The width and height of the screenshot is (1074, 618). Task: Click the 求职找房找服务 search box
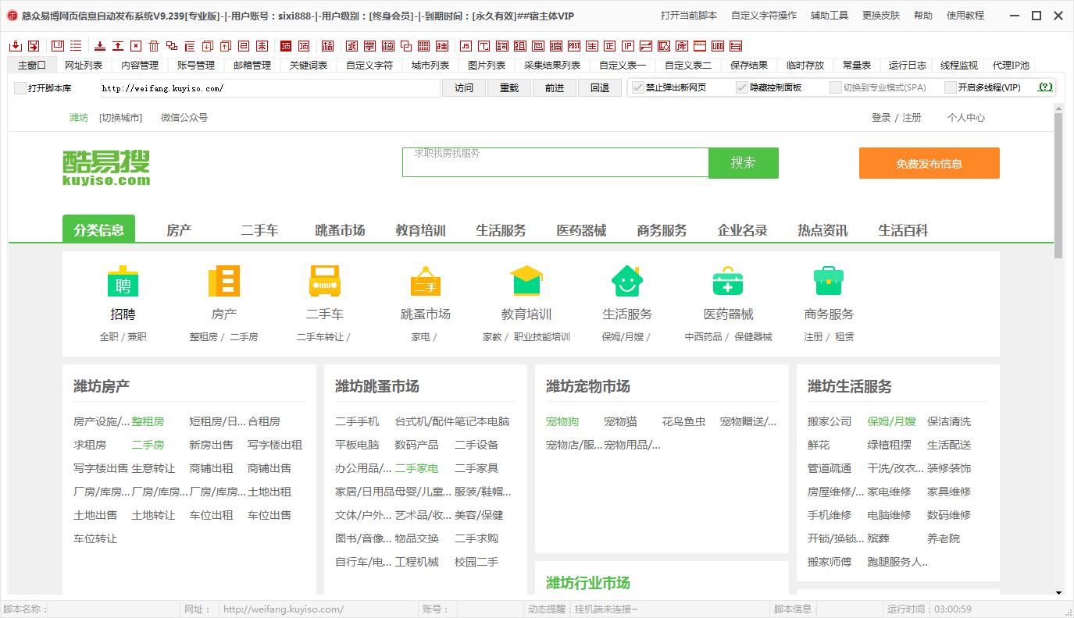(x=555, y=162)
